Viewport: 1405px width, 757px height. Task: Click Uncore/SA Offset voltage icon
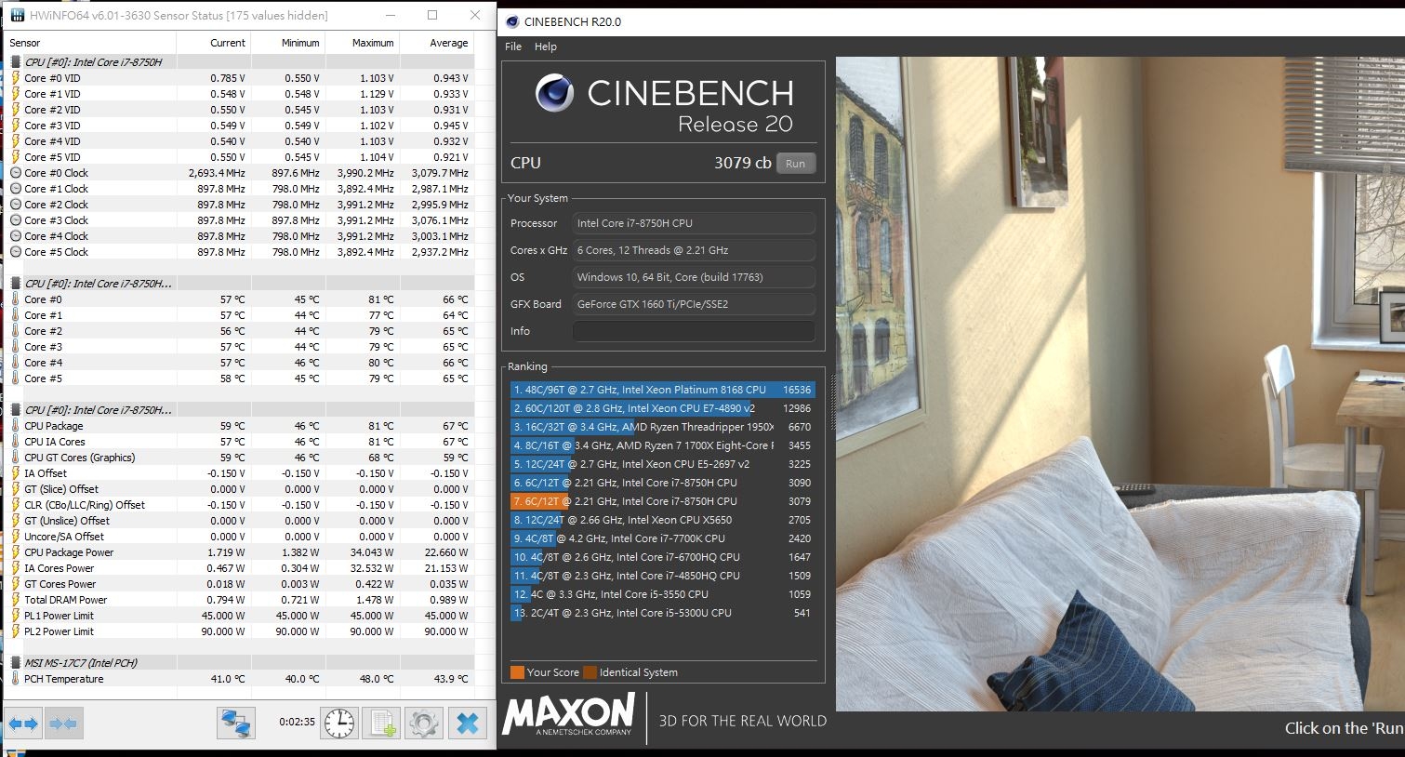[16, 537]
